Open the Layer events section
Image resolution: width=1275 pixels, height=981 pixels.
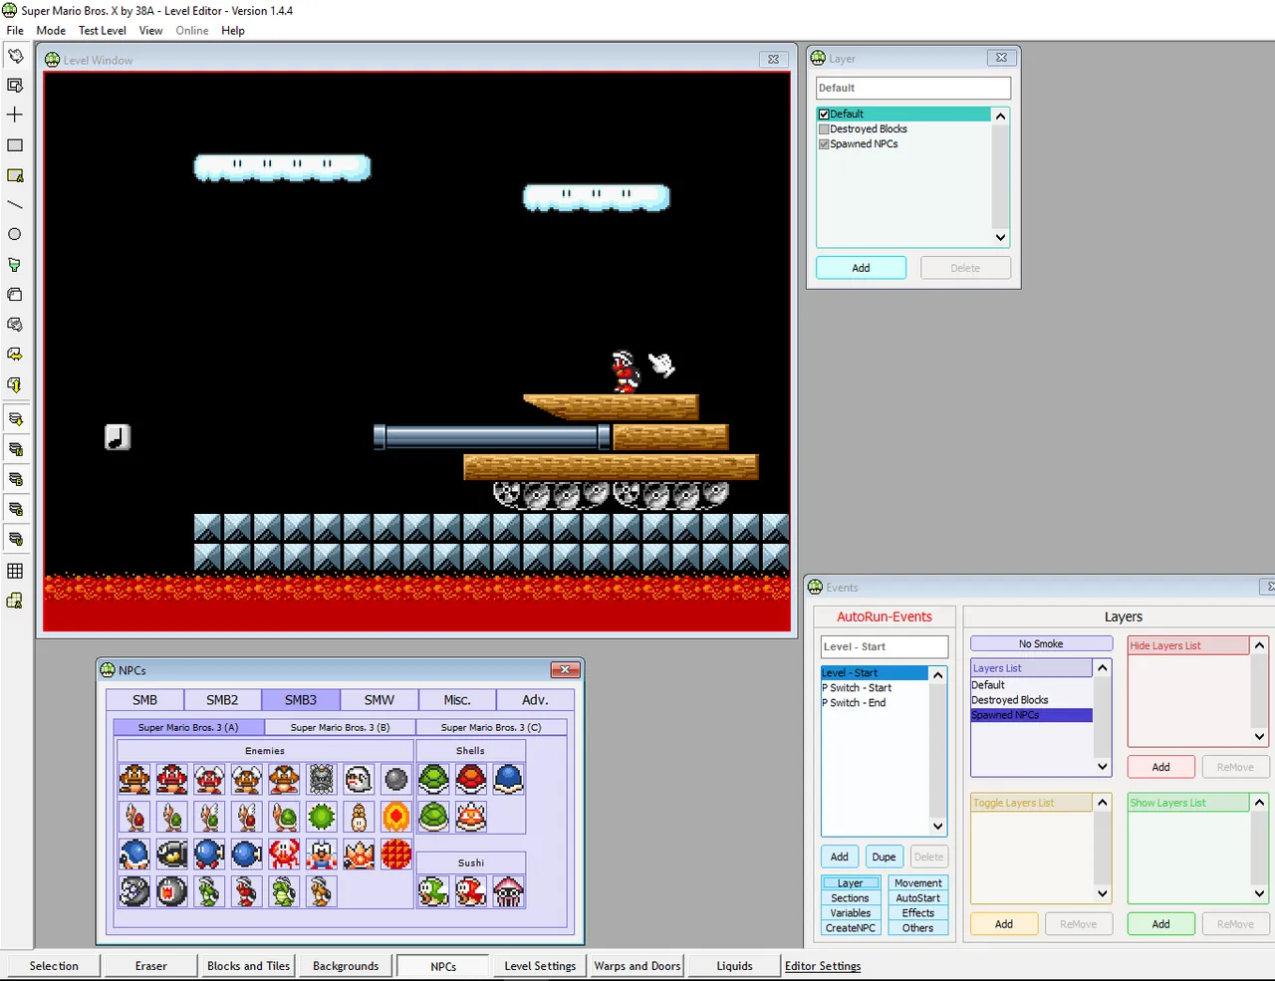[850, 883]
